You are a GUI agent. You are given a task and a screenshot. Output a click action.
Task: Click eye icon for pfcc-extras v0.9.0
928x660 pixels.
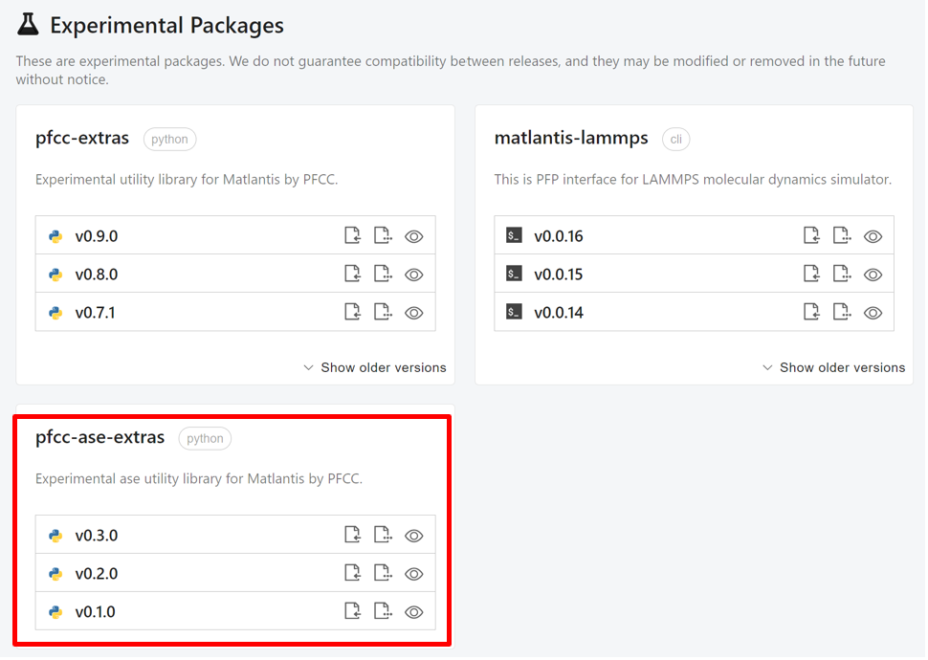[x=413, y=236]
